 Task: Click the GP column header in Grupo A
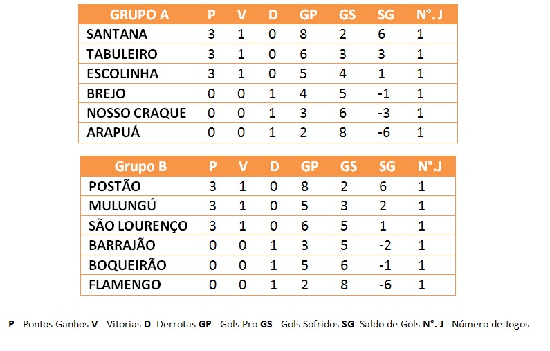click(308, 15)
